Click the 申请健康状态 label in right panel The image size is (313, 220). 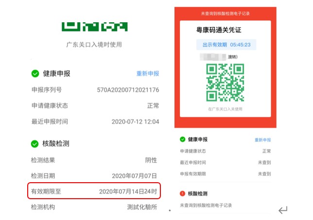pos(193,151)
